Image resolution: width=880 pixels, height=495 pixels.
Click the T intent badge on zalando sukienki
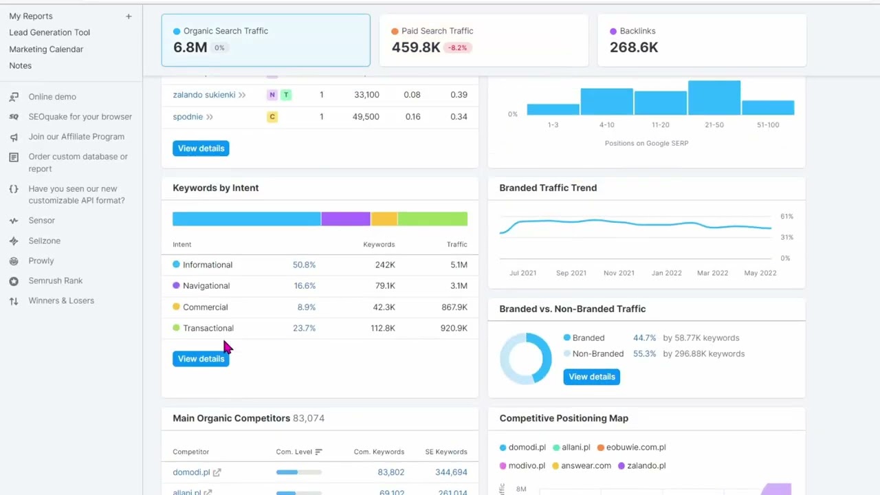click(x=286, y=95)
